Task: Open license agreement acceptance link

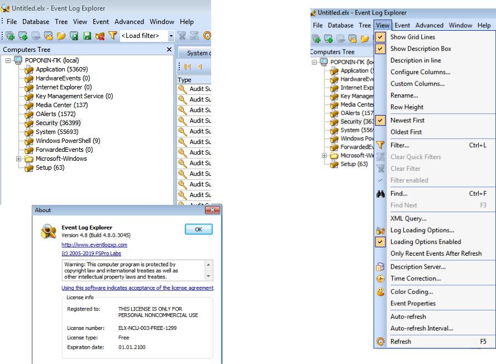Action: tap(137, 288)
